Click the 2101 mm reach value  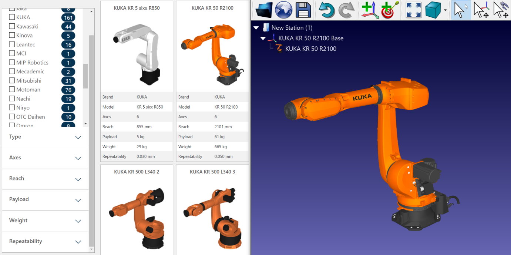[223, 127]
